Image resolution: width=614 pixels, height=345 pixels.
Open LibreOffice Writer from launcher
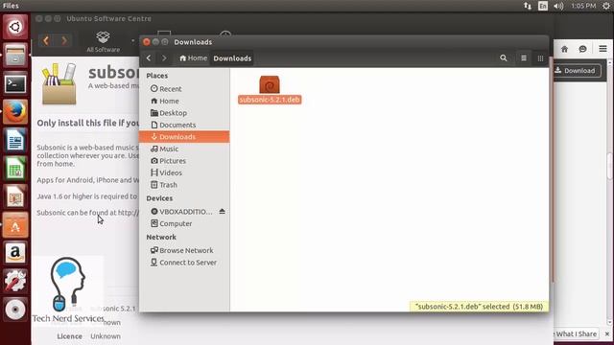[x=15, y=140]
